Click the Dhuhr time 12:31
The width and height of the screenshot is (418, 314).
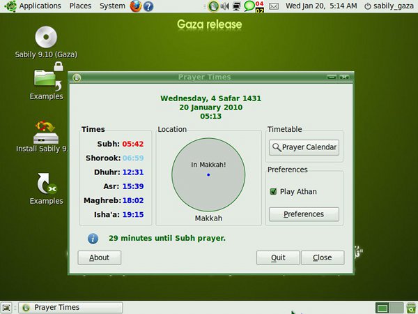point(133,172)
